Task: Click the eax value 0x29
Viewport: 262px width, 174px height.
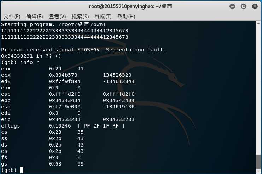Action: [x=55, y=69]
